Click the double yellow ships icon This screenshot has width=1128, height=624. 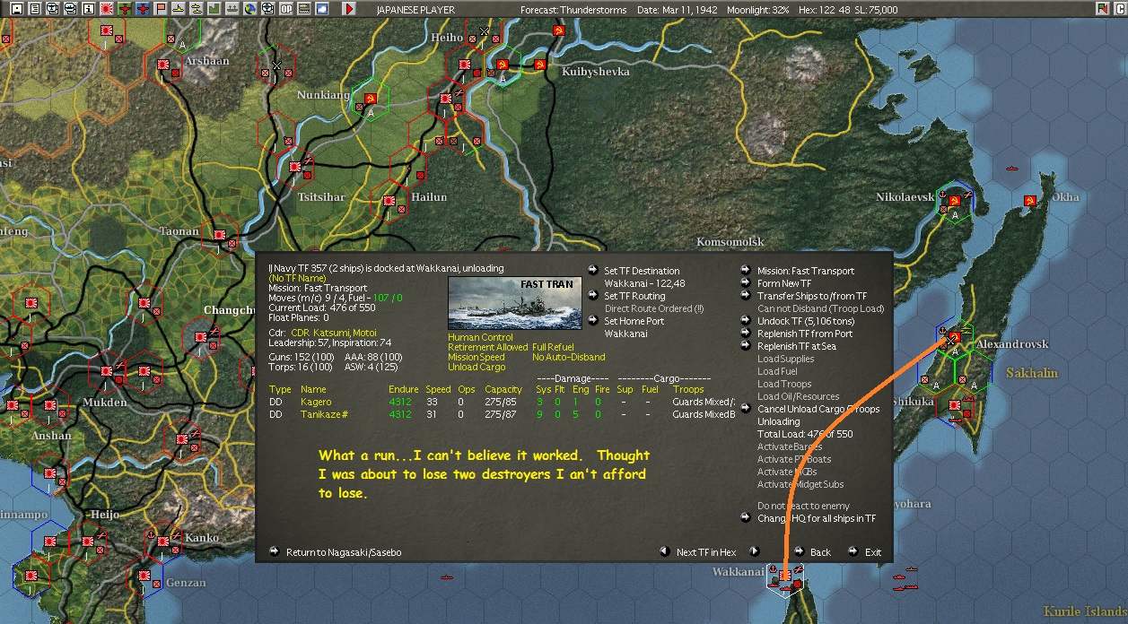(196, 9)
